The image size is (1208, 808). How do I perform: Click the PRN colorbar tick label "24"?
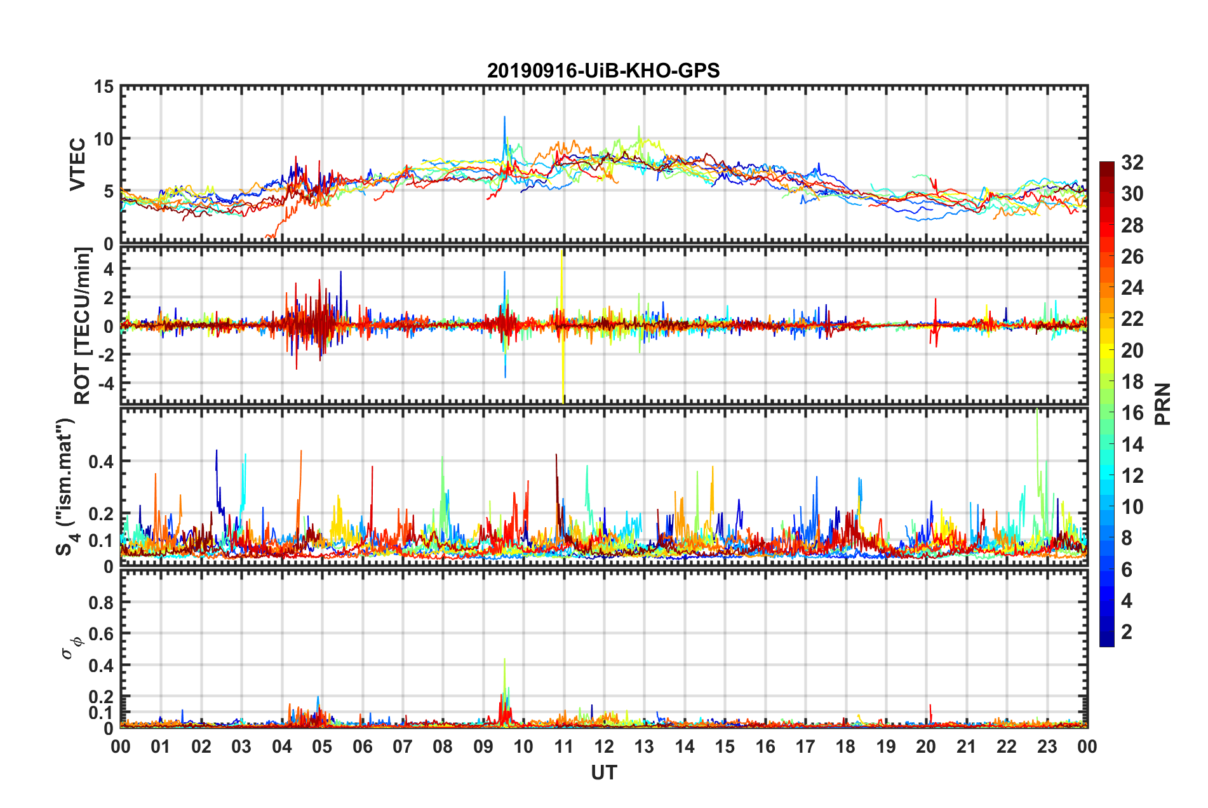click(1132, 288)
